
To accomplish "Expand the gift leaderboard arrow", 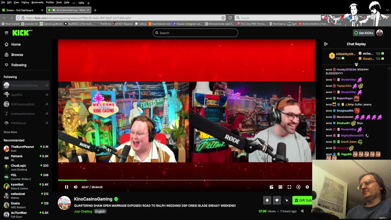I will click(356, 64).
